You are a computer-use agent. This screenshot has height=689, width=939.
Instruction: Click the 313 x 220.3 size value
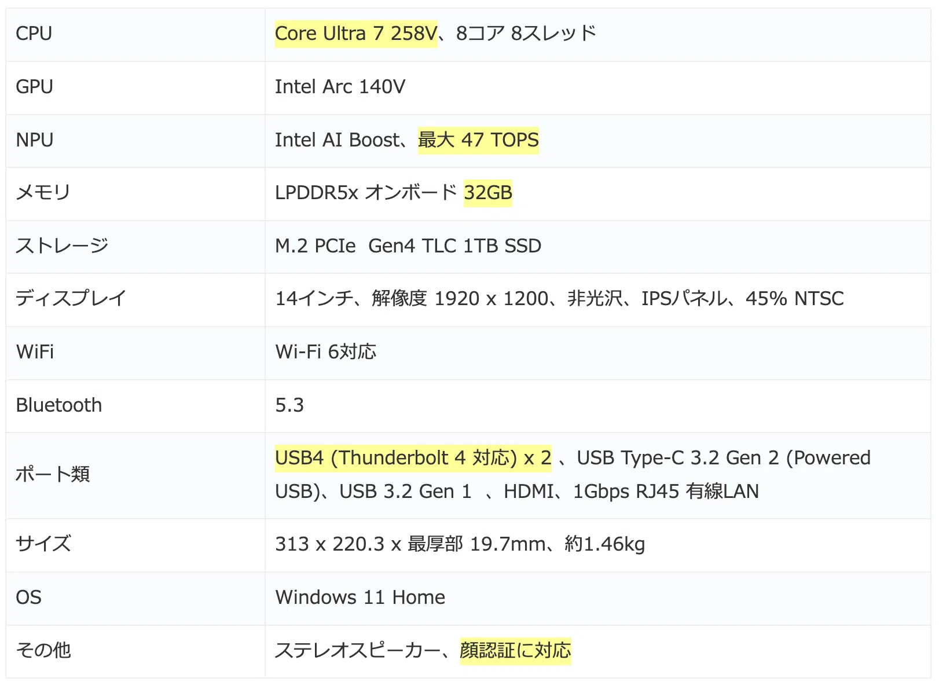460,544
